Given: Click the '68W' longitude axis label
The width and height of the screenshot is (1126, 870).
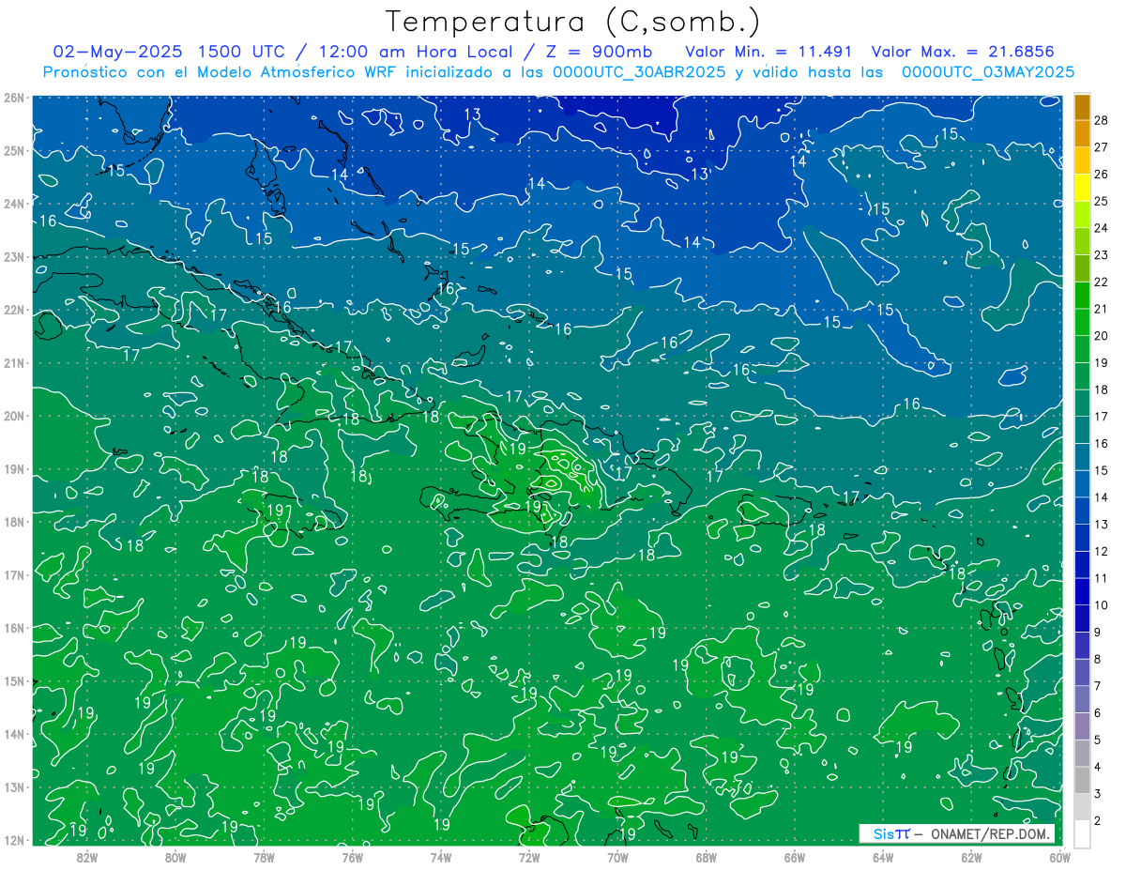Looking at the screenshot, I should click(x=707, y=857).
